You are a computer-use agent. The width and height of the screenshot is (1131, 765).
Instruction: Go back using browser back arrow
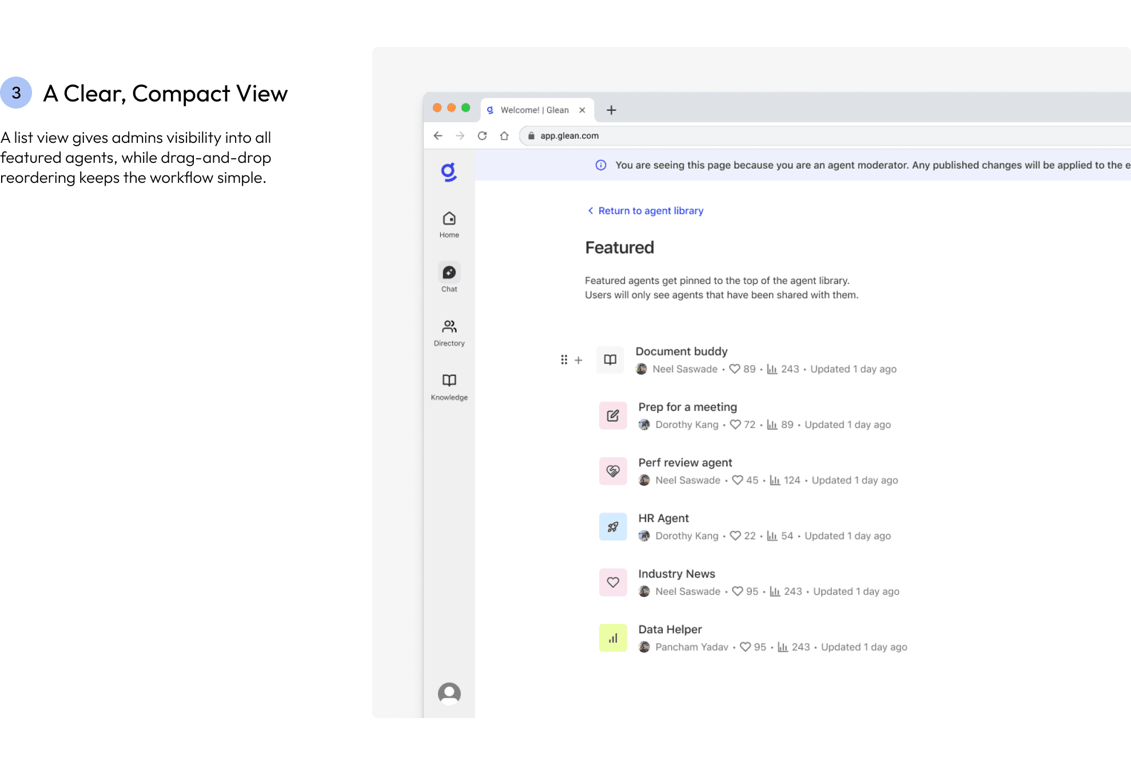(438, 136)
